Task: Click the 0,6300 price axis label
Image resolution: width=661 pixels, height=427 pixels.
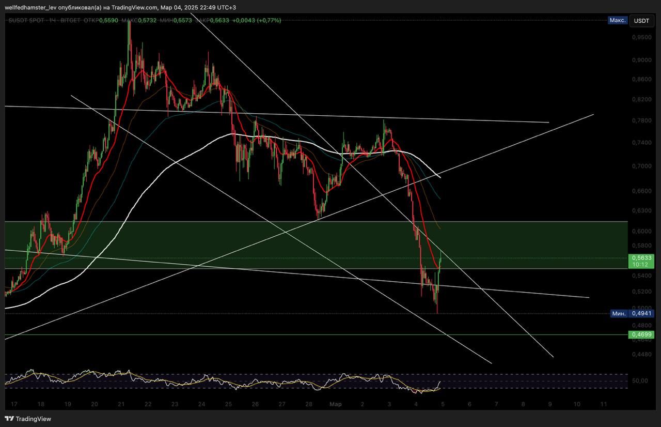Action: [642, 211]
